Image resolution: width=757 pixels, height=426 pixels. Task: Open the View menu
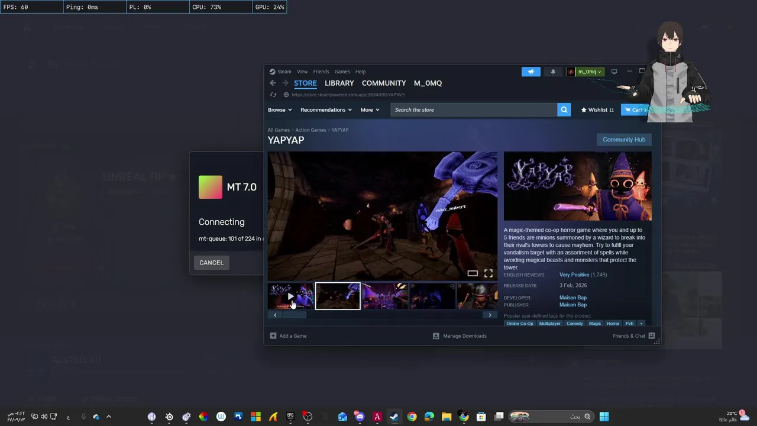[x=302, y=72]
